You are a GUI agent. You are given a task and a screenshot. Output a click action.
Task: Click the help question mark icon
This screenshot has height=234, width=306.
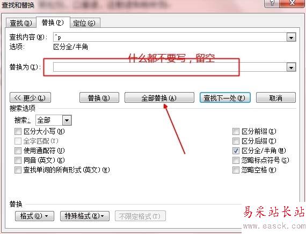(x=272, y=3)
